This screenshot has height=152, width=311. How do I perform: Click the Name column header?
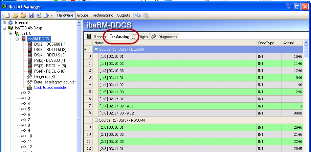(x=174, y=43)
